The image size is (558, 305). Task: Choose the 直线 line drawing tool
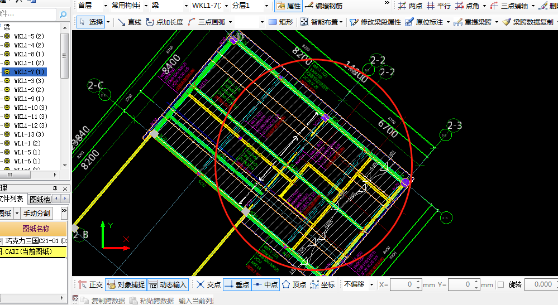tap(130, 22)
